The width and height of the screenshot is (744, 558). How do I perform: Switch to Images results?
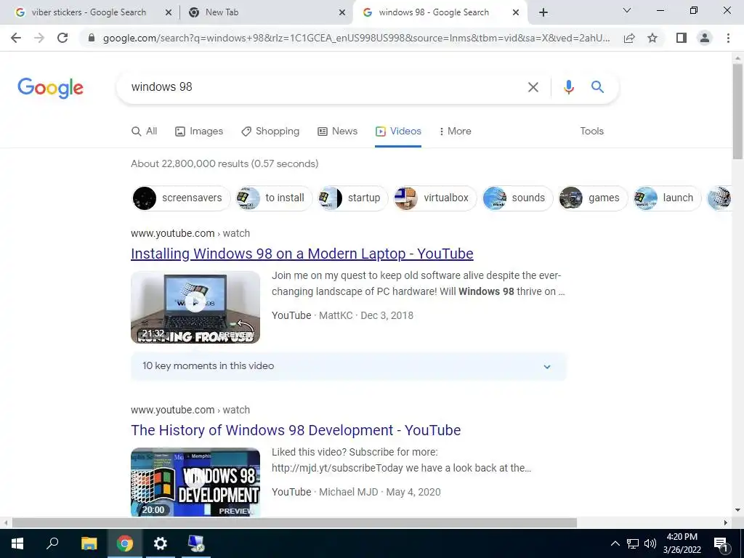coord(199,132)
